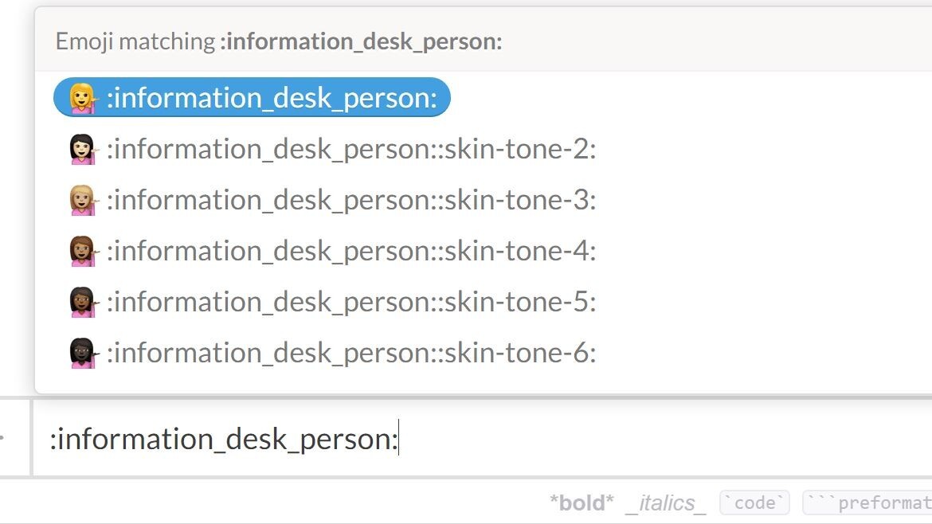Click the skin-tone-6 information desk person emoji icon
The image size is (932, 524).
tap(83, 353)
